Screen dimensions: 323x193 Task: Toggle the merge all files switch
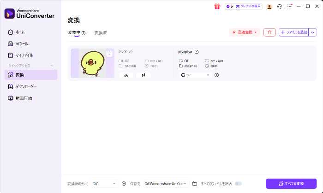click(238, 183)
